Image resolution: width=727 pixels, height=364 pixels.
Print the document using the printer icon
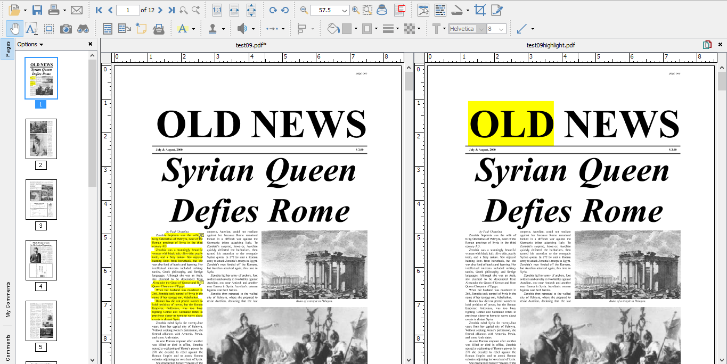click(x=54, y=10)
